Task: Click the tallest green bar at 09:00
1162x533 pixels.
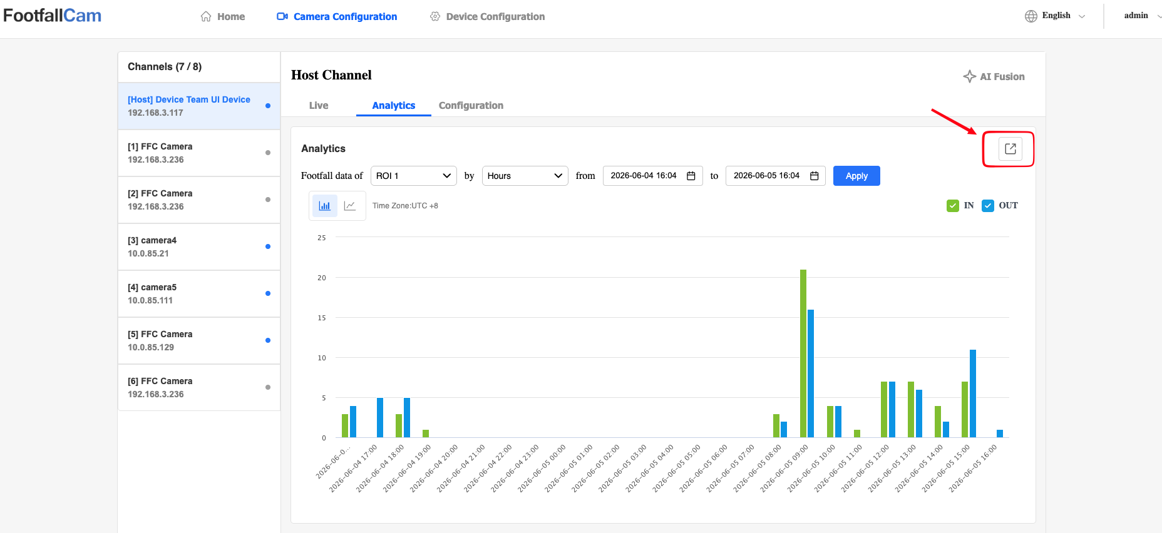Action: [803, 353]
